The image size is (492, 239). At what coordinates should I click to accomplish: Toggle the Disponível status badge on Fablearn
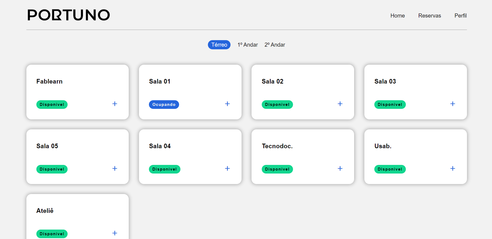[52, 105]
